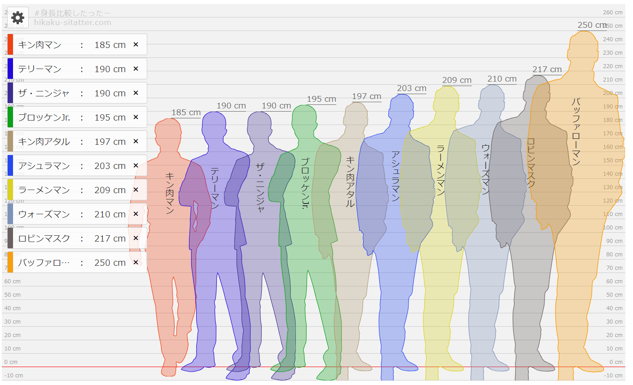Remove テリーマン using the × icon

pyautogui.click(x=136, y=69)
